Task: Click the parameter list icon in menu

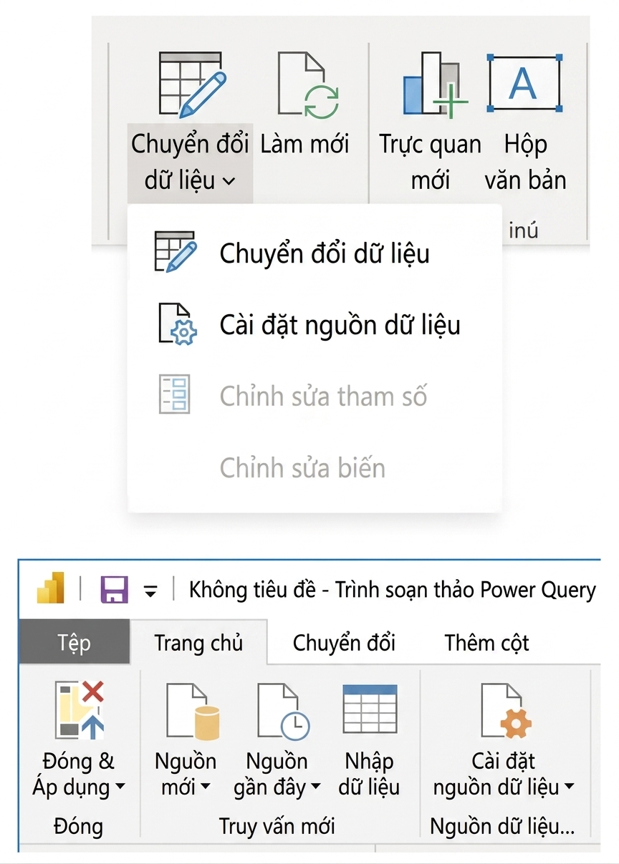Action: tap(174, 394)
